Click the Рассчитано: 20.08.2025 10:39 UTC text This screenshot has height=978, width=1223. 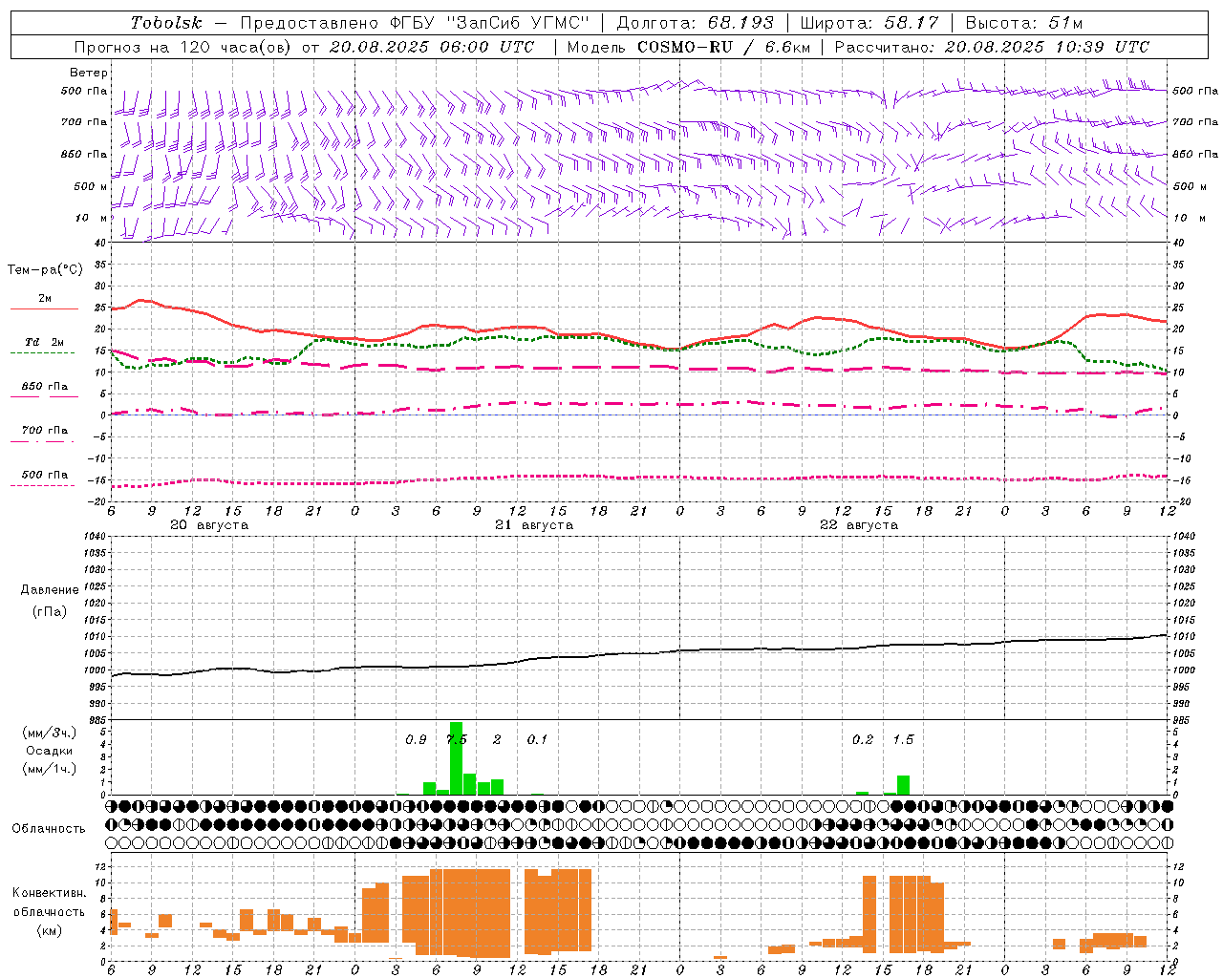(x=992, y=47)
